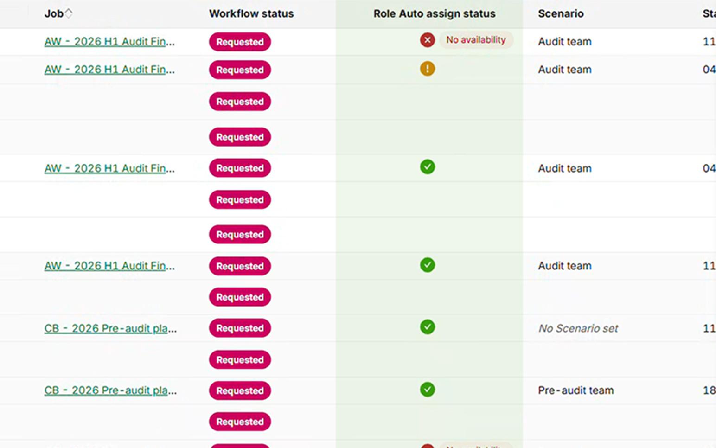Viewport: 716px width, 448px height.
Task: Click the Scenario column header
Action: coord(560,14)
